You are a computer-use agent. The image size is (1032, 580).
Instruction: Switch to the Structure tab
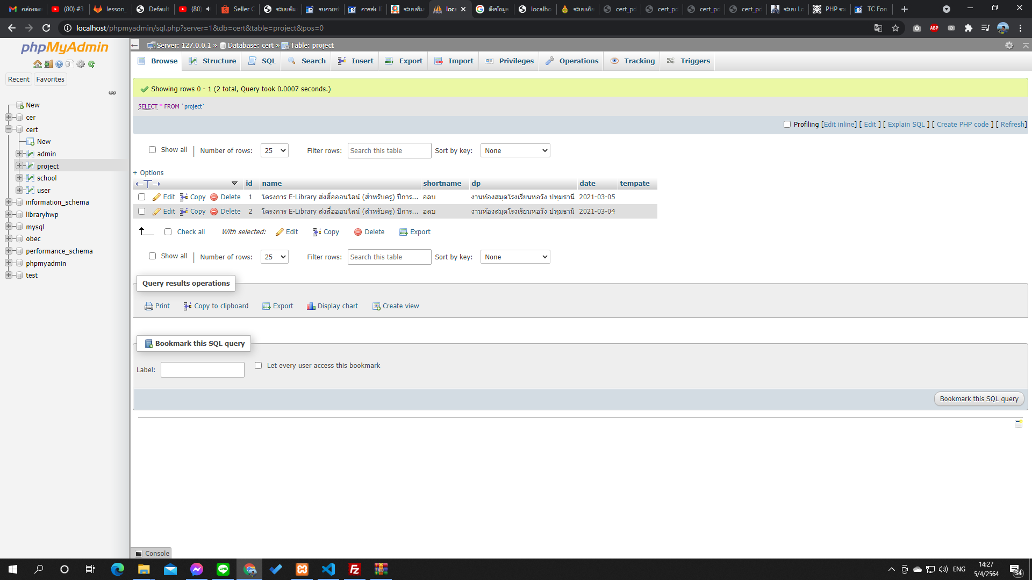tap(213, 61)
